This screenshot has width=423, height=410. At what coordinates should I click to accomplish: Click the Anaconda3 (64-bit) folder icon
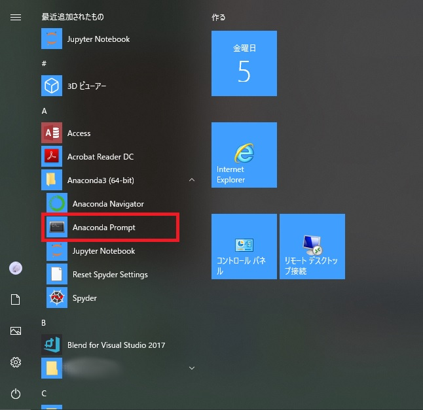click(52, 180)
